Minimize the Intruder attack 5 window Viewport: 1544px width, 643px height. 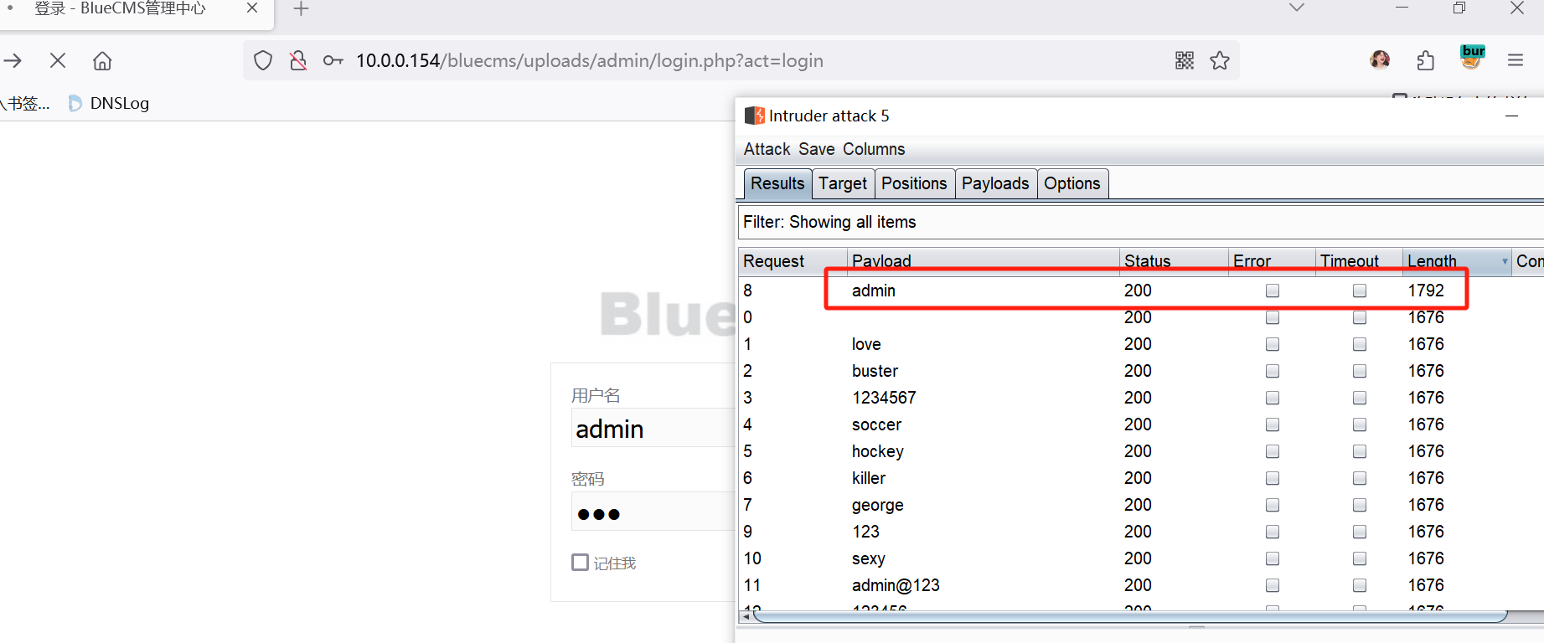pos(1512,116)
